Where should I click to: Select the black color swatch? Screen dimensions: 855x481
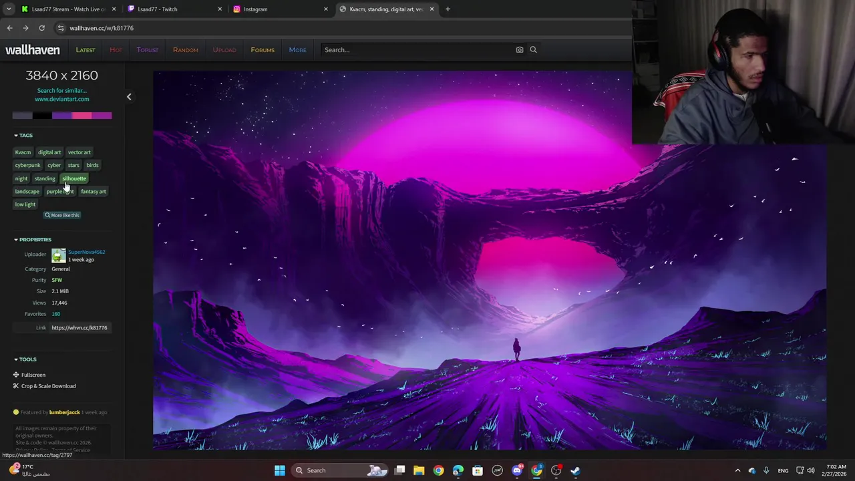click(42, 116)
